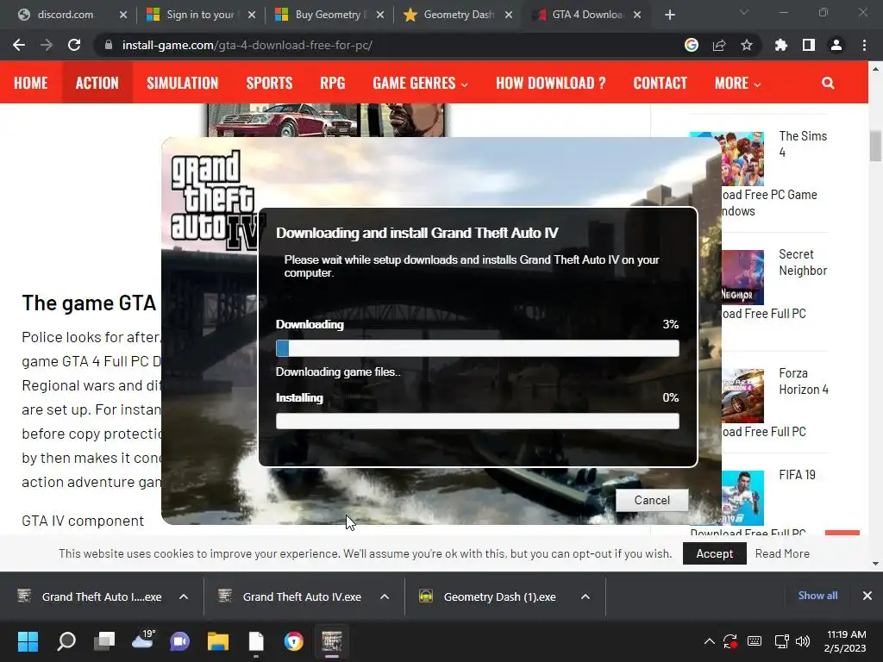Close the downloads bar
The height and width of the screenshot is (662, 883).
coord(867,596)
